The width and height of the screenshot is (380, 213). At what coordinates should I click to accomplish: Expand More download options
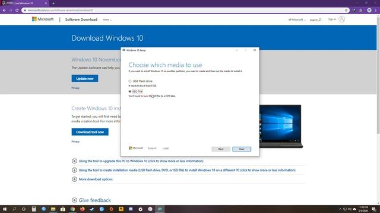(92, 179)
